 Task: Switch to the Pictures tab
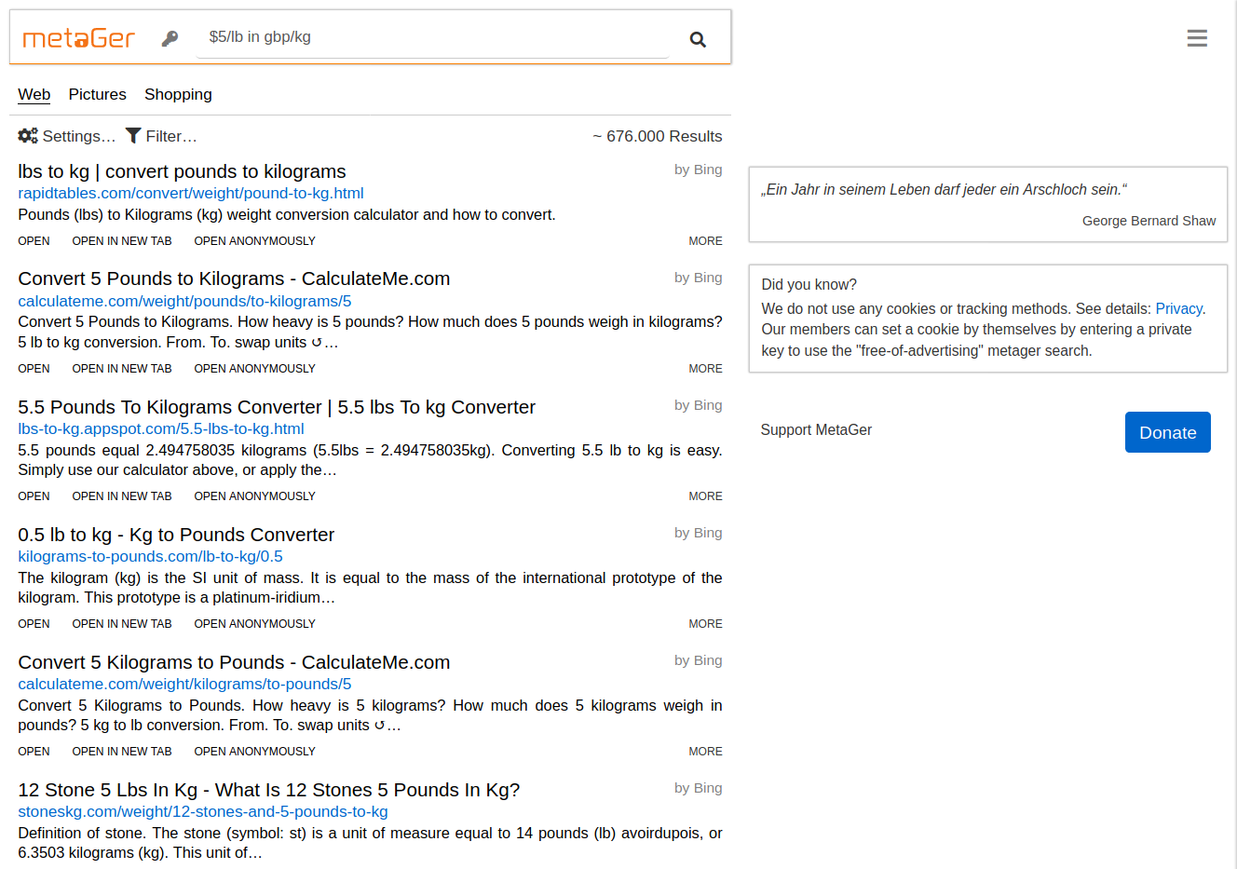click(x=98, y=95)
